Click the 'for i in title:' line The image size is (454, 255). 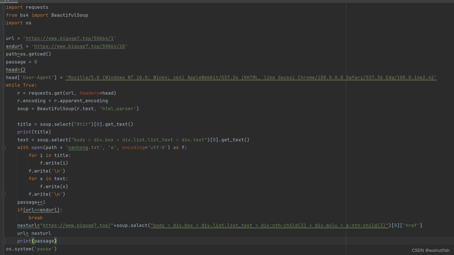tap(50, 156)
